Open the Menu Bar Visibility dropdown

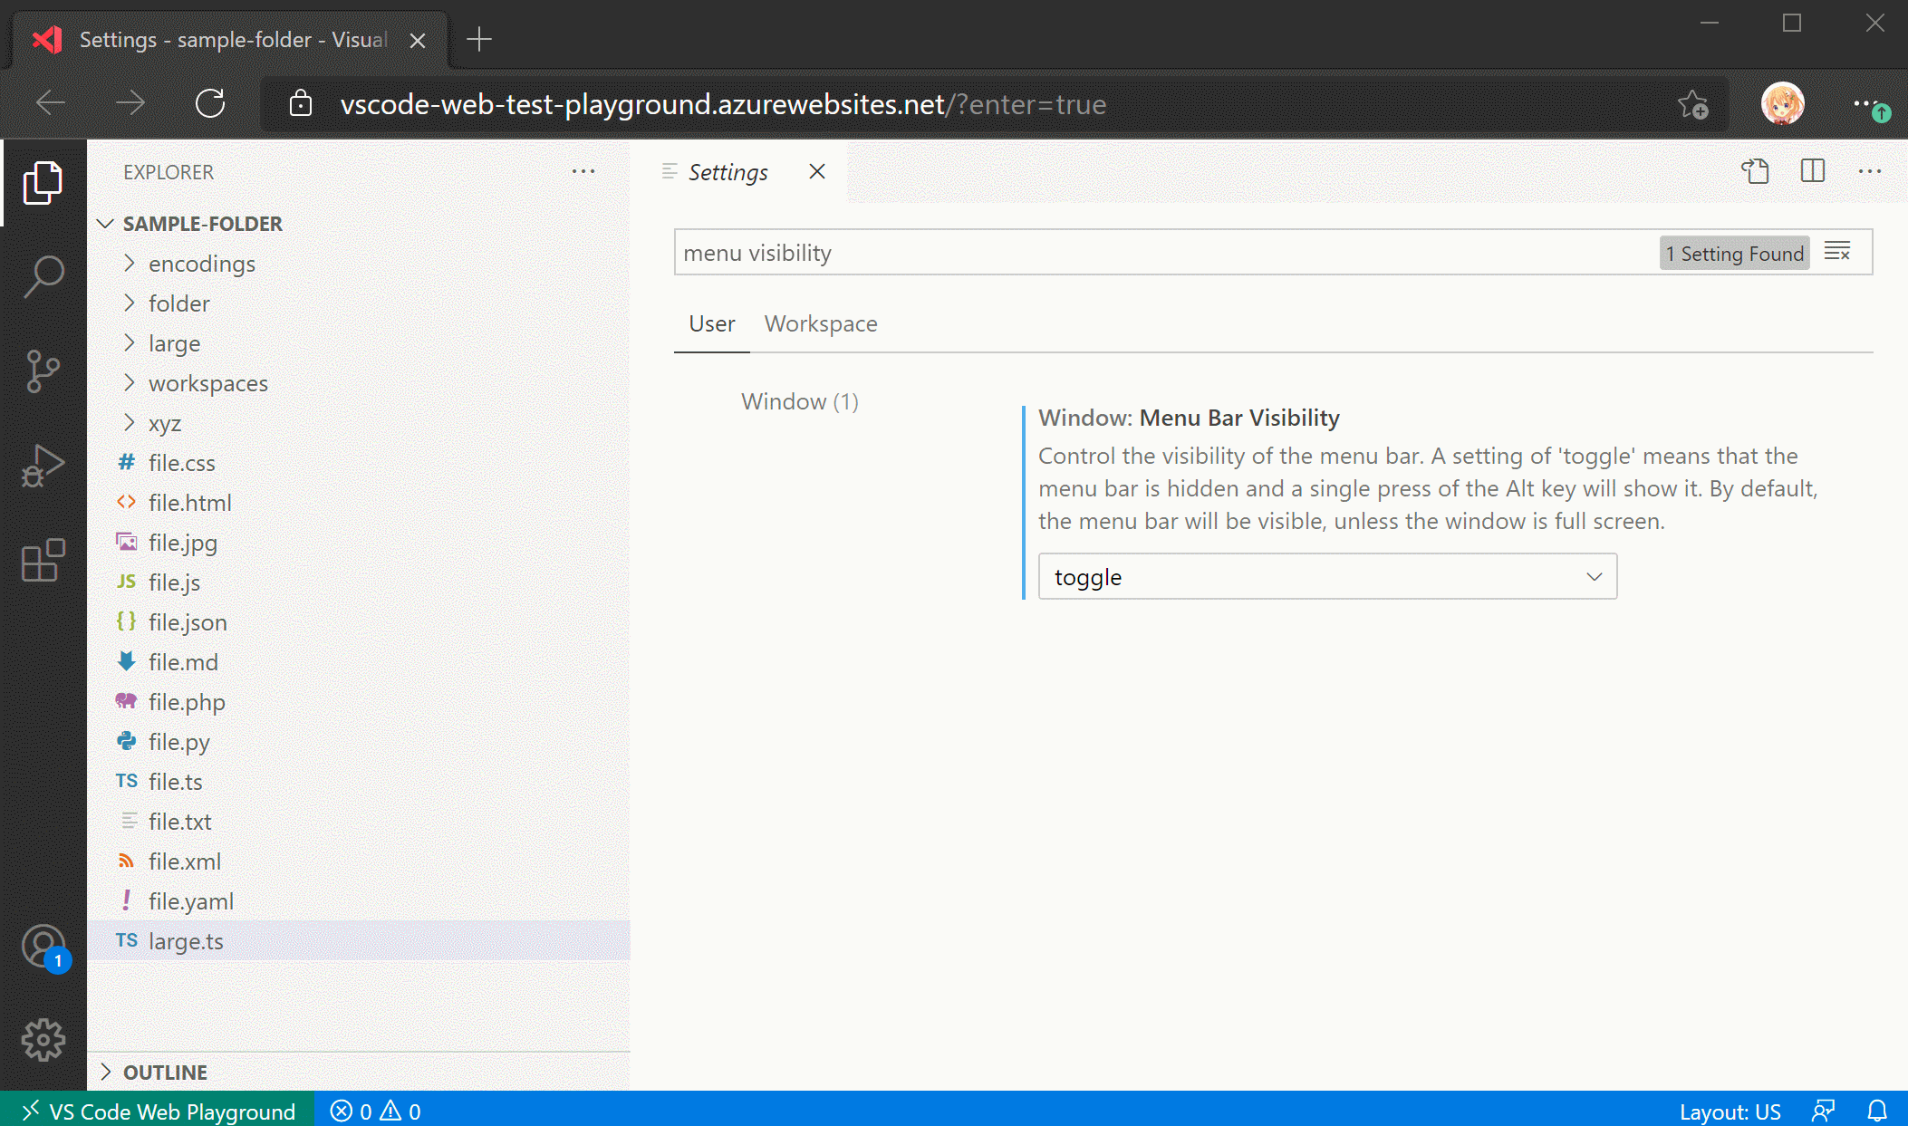1326,576
